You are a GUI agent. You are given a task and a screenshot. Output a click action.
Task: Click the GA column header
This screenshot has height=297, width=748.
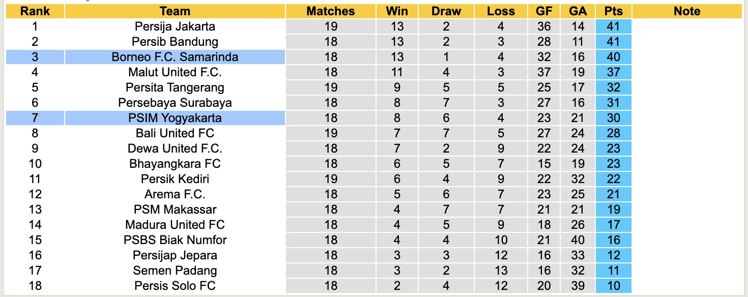[x=578, y=11]
